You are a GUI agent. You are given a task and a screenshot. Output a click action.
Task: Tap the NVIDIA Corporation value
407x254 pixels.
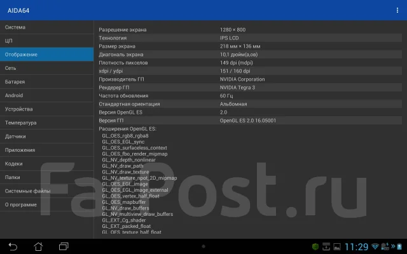coord(242,79)
